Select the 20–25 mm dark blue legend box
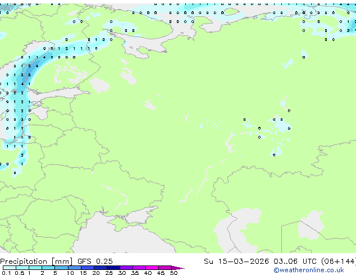The width and height of the screenshot is (356, 275). pyautogui.click(x=101, y=268)
